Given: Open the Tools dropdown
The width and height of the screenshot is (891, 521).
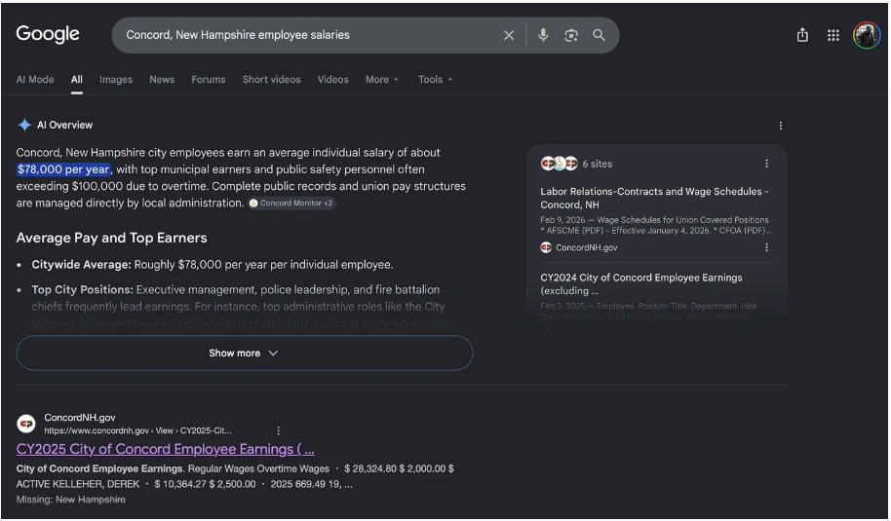Looking at the screenshot, I should [436, 80].
